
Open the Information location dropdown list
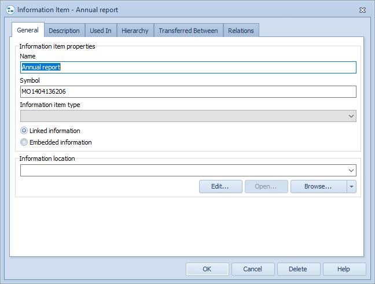(x=351, y=170)
